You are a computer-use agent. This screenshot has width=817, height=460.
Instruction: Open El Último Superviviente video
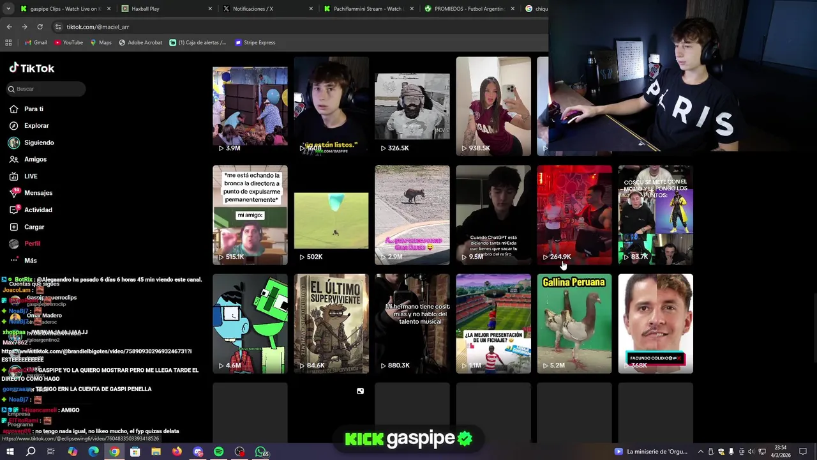point(331,323)
